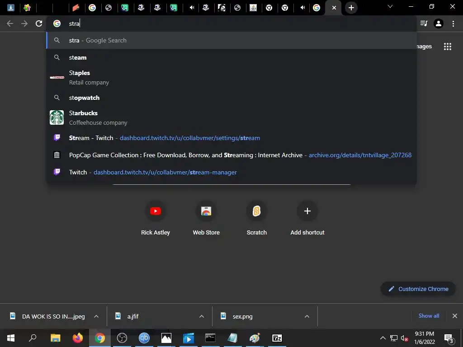463x347 pixels.
Task: Switch to the first tab with download icon
Action: point(11,8)
